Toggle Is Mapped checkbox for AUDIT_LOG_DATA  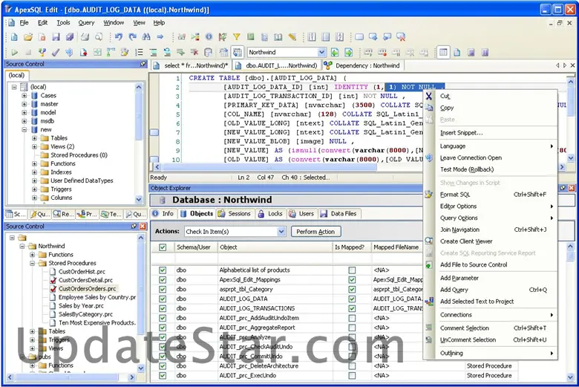coord(352,299)
